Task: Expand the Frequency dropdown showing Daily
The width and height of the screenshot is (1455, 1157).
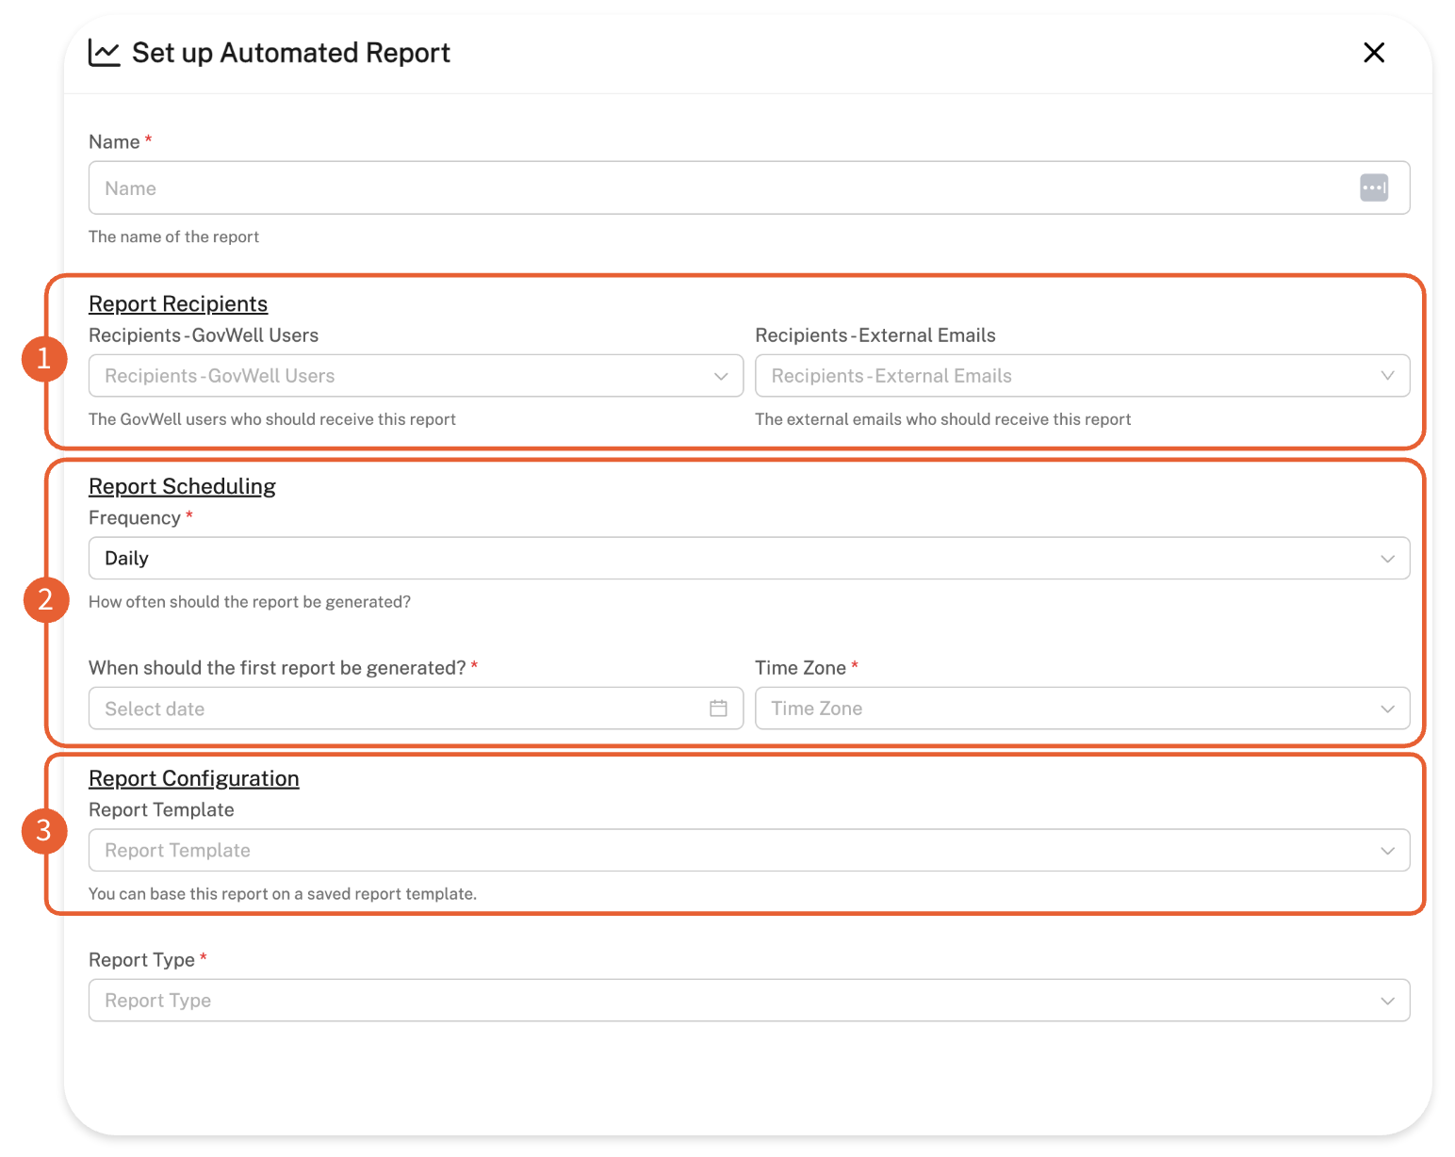Action: 748,559
